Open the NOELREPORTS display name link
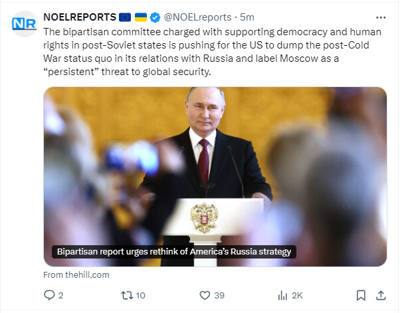The height and width of the screenshot is (313, 400). (x=79, y=17)
